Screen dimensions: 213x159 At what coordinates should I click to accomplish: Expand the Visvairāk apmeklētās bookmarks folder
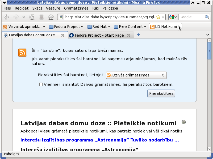coord(24,27)
